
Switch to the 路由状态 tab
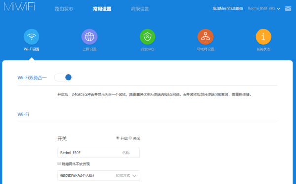64,9
